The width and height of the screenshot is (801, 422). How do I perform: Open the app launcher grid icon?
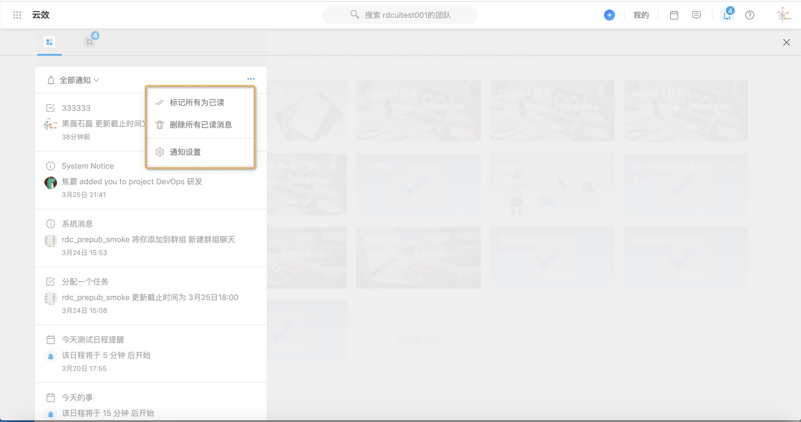(18, 15)
